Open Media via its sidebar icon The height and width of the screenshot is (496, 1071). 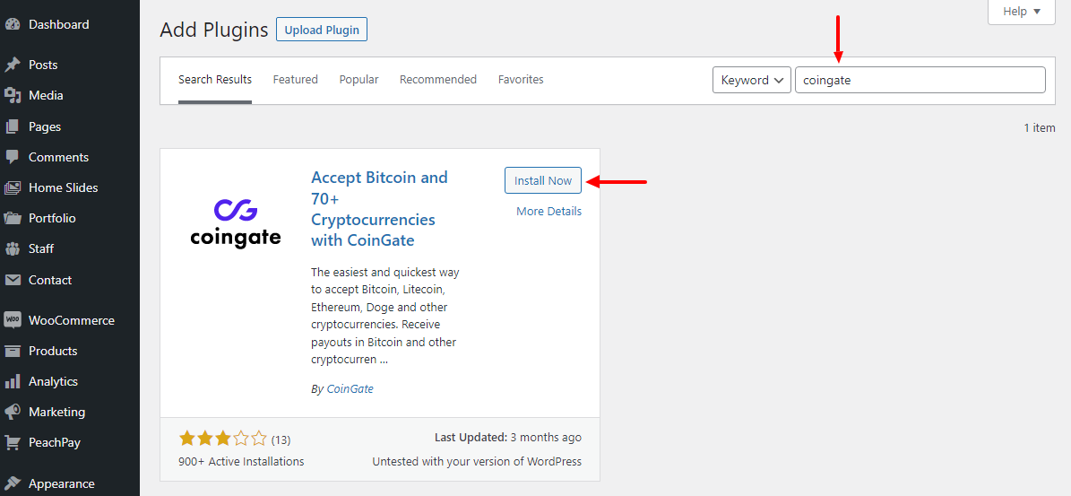13,95
